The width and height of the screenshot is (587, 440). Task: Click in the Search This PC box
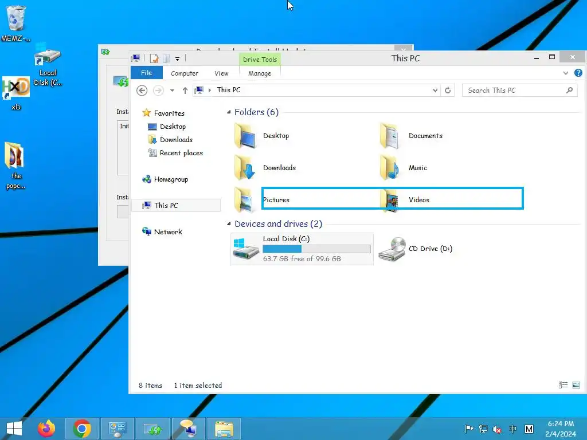(514, 91)
